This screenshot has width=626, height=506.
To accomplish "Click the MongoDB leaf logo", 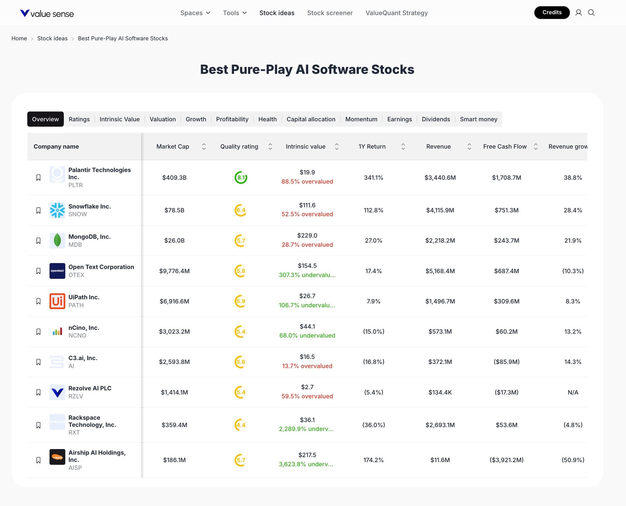I will [57, 240].
